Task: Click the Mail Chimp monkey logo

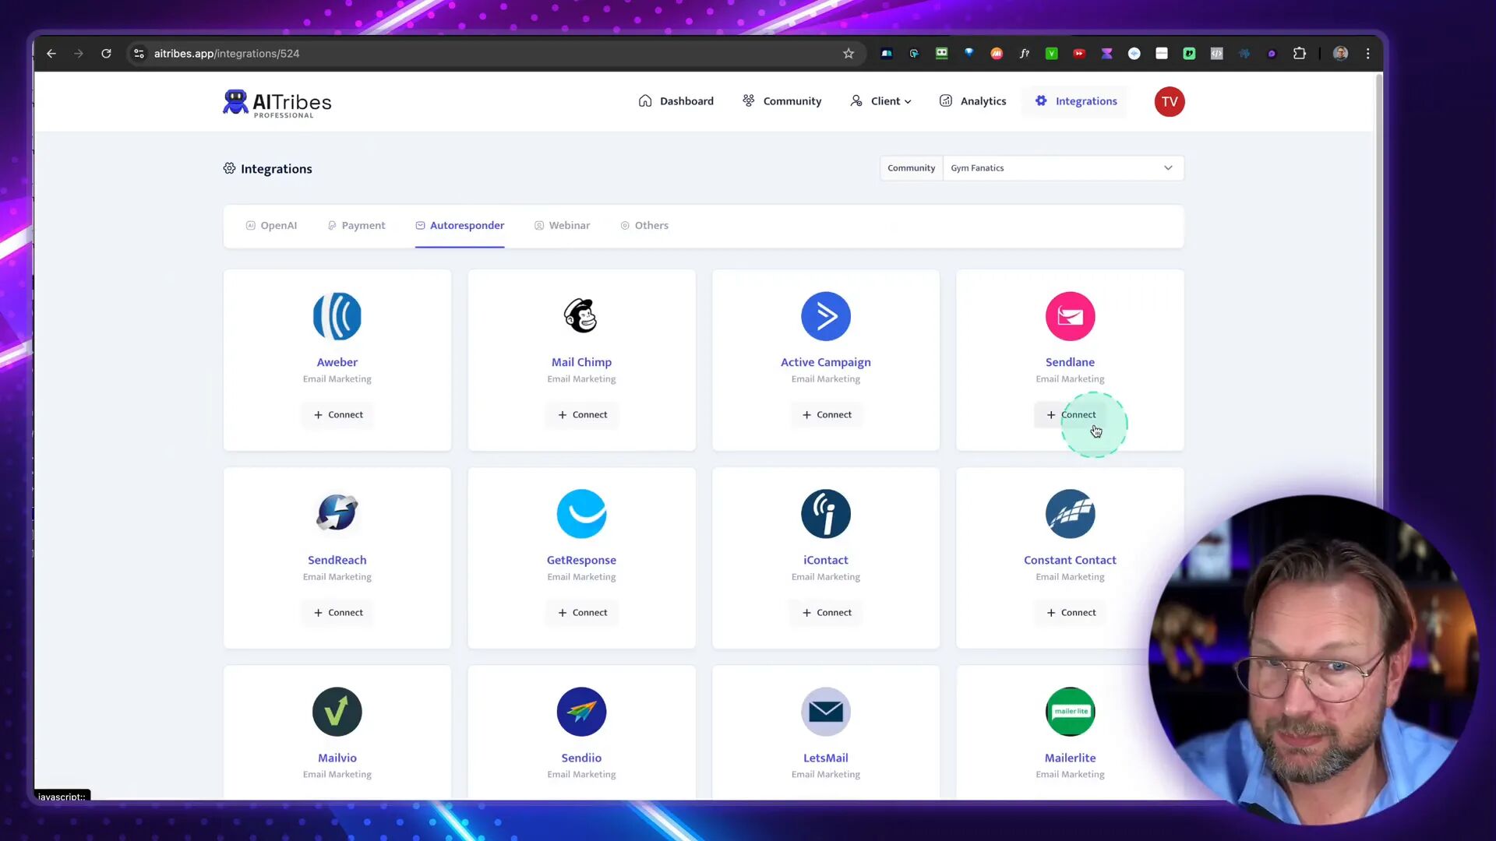Action: tap(581, 316)
